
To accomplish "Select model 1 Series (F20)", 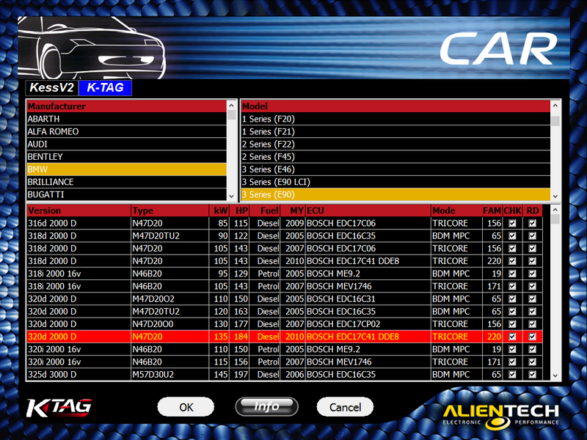I will tap(395, 119).
